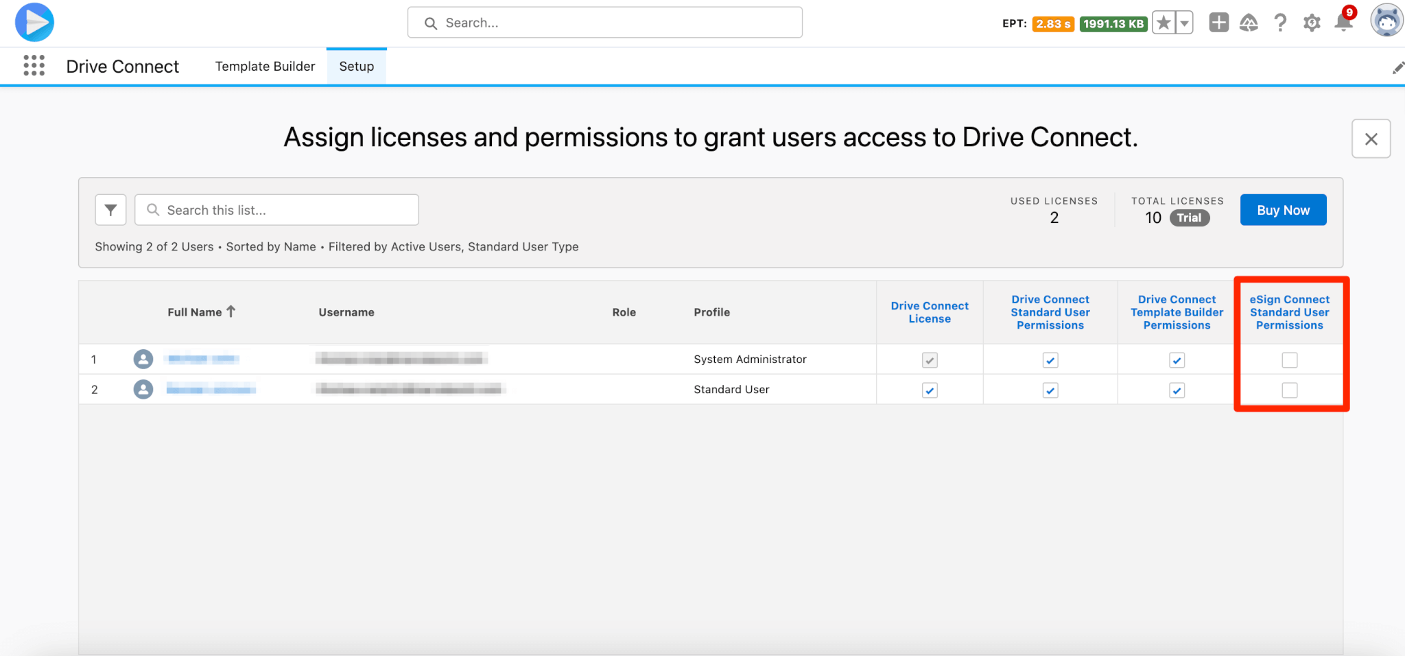Toggle Standard User Permissions for System Administrator row
Screen dimensions: 1405x656
pos(1050,360)
